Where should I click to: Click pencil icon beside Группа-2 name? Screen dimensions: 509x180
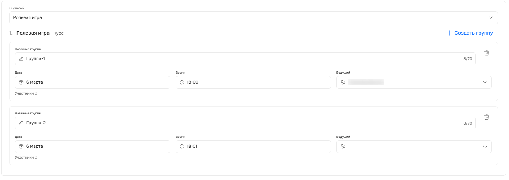pyautogui.click(x=21, y=123)
